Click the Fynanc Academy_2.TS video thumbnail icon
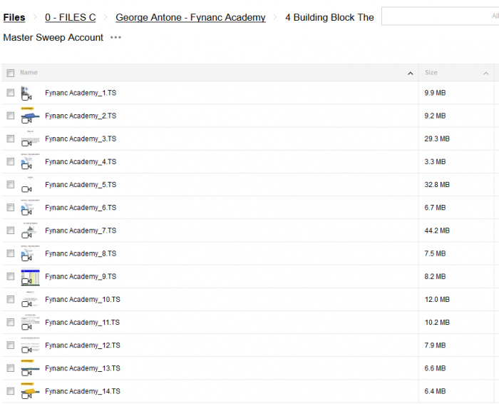 tap(30, 116)
